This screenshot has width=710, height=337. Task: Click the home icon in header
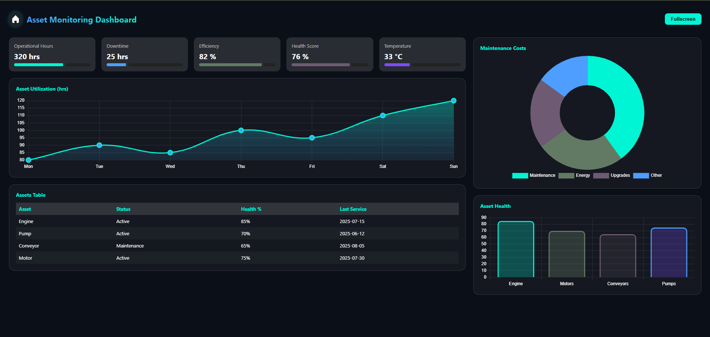[x=16, y=19]
